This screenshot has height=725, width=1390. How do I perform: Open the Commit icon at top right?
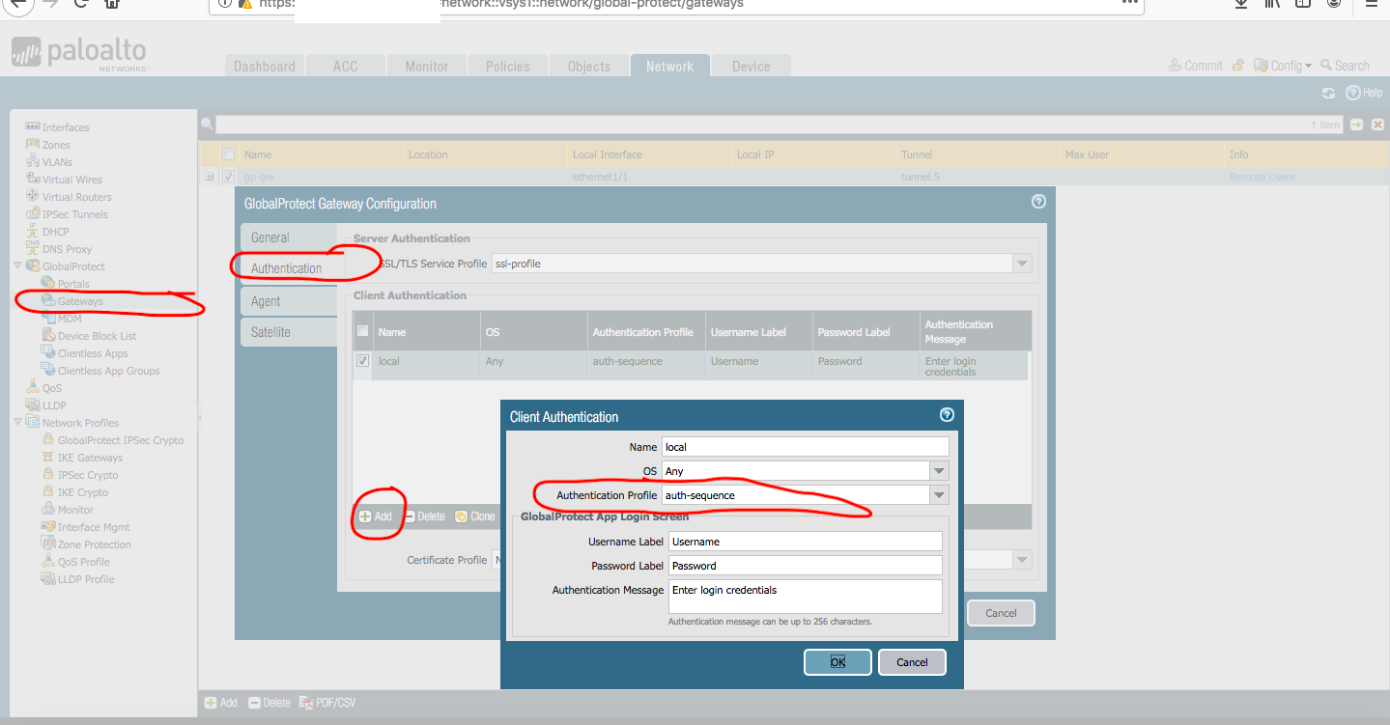click(1175, 66)
